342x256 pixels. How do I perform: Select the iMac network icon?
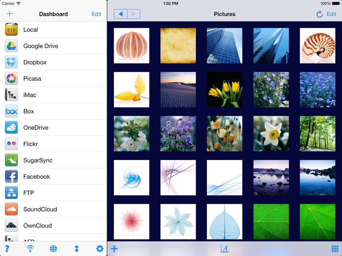11,95
